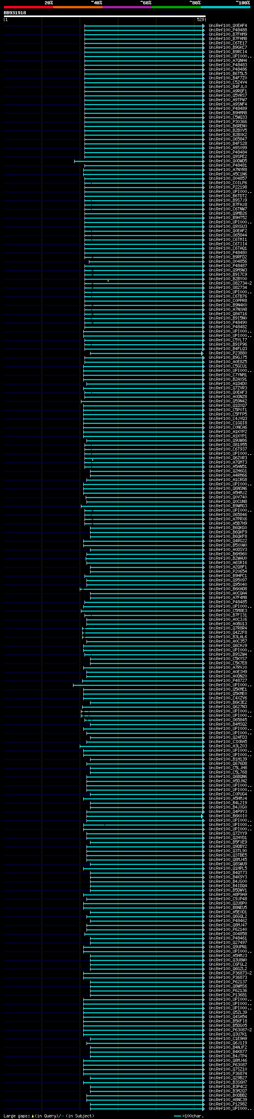This screenshot has width=254, height=1119.
Task: Select the UniRef100_Q7SZ10 label
Action: tap(227, 1069)
